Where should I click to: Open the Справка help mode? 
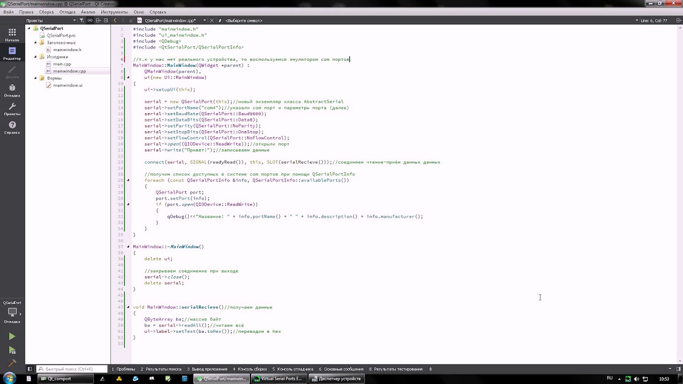(x=12, y=127)
